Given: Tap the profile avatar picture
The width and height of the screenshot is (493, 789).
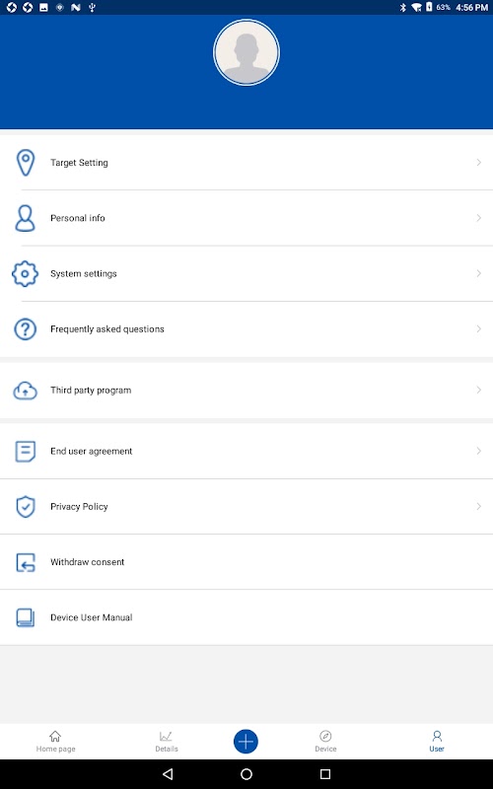Looking at the screenshot, I should [x=246, y=52].
